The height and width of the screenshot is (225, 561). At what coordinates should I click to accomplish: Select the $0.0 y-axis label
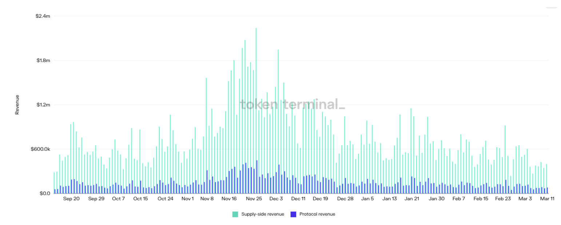click(44, 193)
